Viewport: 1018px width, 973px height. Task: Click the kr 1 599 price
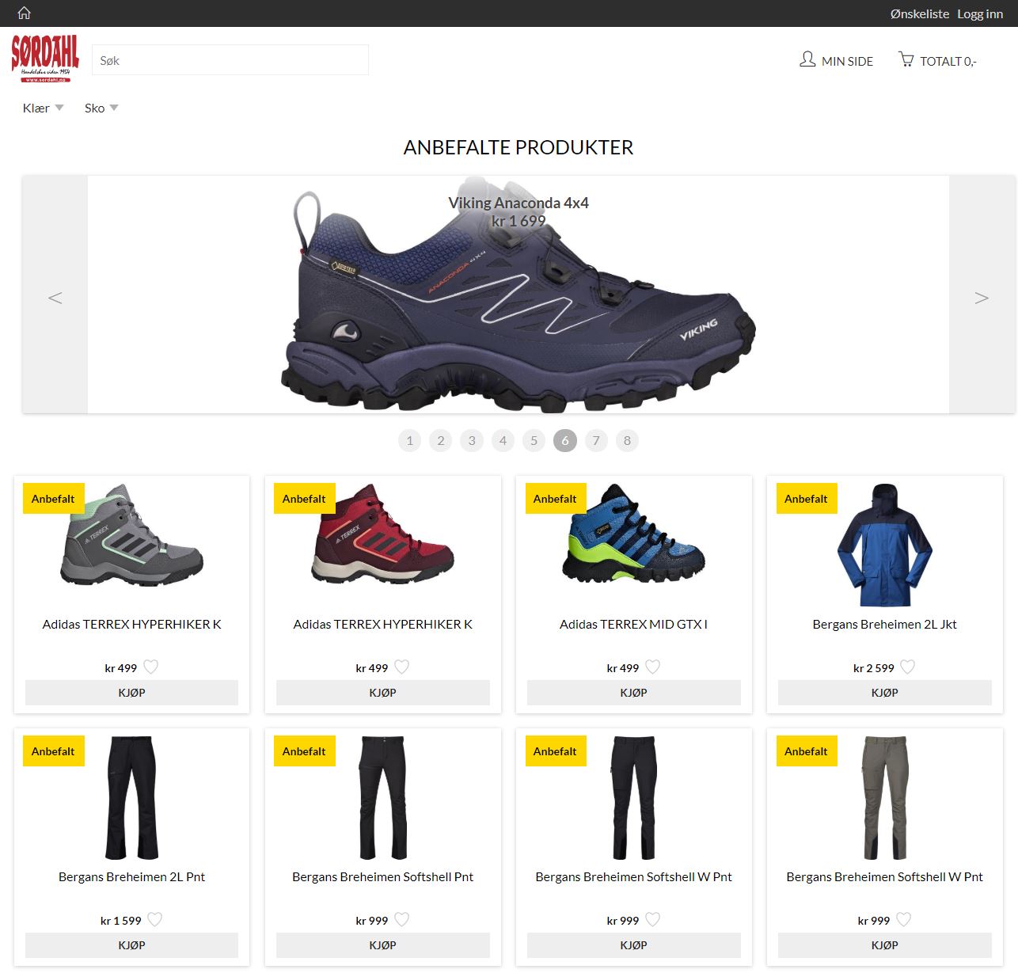point(120,921)
